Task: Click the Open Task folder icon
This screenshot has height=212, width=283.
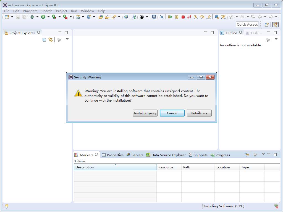Action: coord(107,17)
